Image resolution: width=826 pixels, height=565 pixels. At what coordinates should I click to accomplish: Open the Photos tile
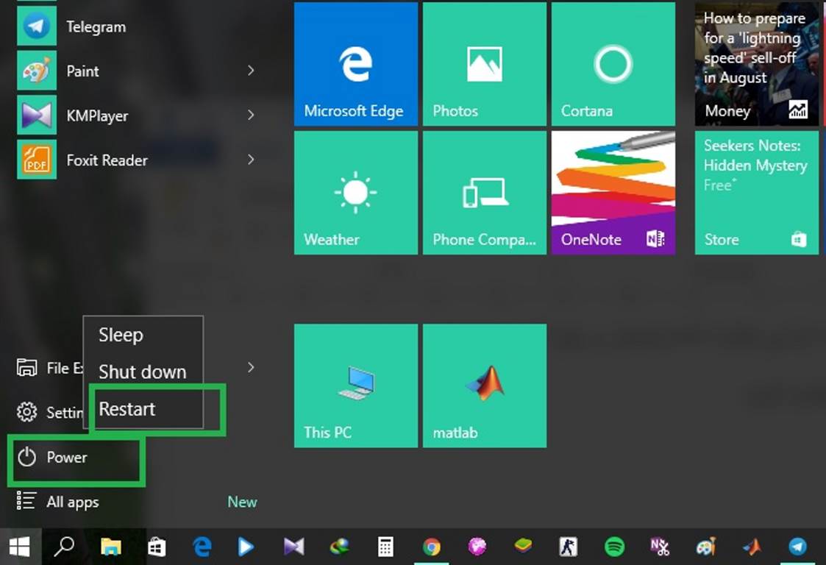tap(484, 64)
